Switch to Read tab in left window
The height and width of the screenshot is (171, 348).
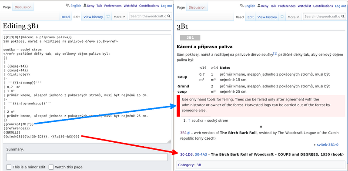66,17
